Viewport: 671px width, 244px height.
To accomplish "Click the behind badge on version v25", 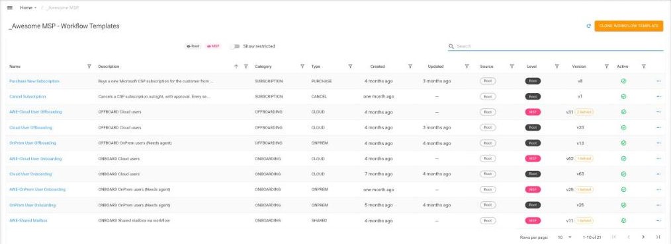I will coord(584,189).
